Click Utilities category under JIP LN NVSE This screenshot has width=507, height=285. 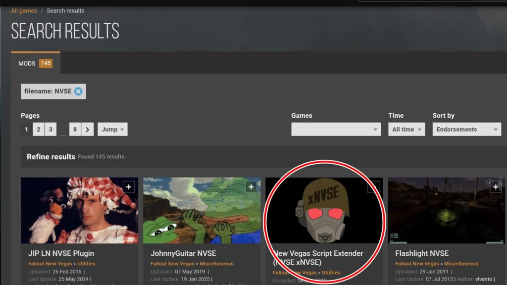coord(86,264)
